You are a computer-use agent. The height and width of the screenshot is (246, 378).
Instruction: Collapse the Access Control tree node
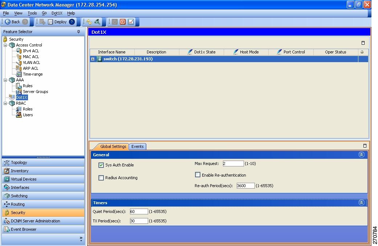click(x=5, y=45)
